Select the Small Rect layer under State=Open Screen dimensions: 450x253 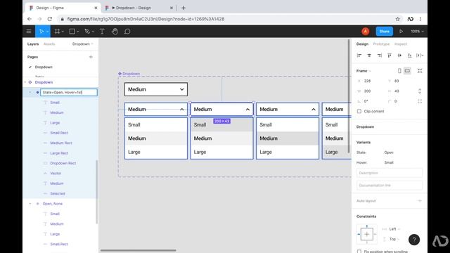pos(59,133)
